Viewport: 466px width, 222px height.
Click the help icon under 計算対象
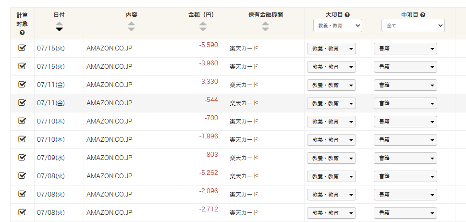[22, 33]
